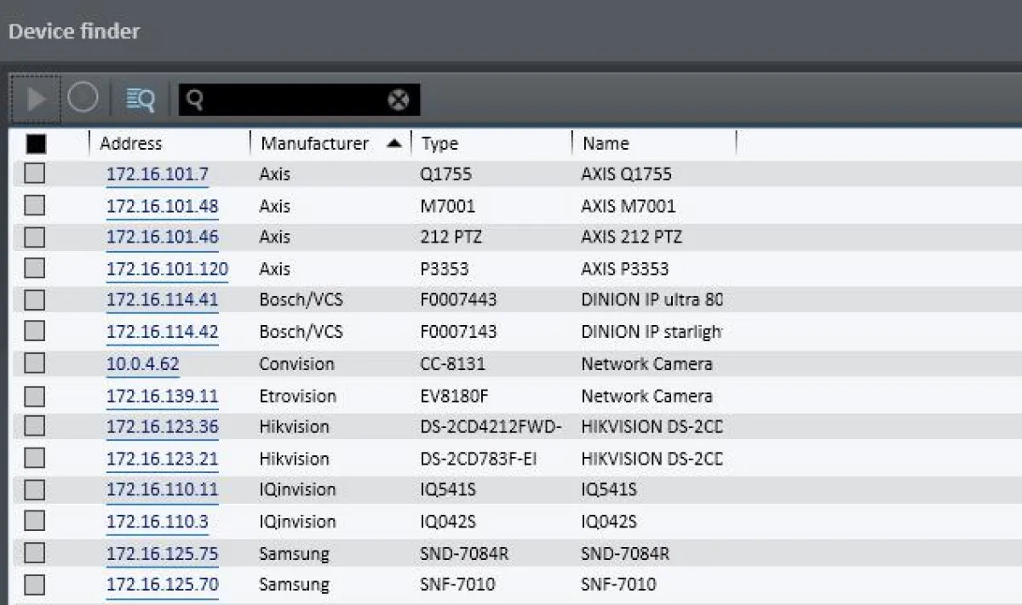
Task: Reverse the sort using the Manufacturer arrow
Action: tap(393, 143)
